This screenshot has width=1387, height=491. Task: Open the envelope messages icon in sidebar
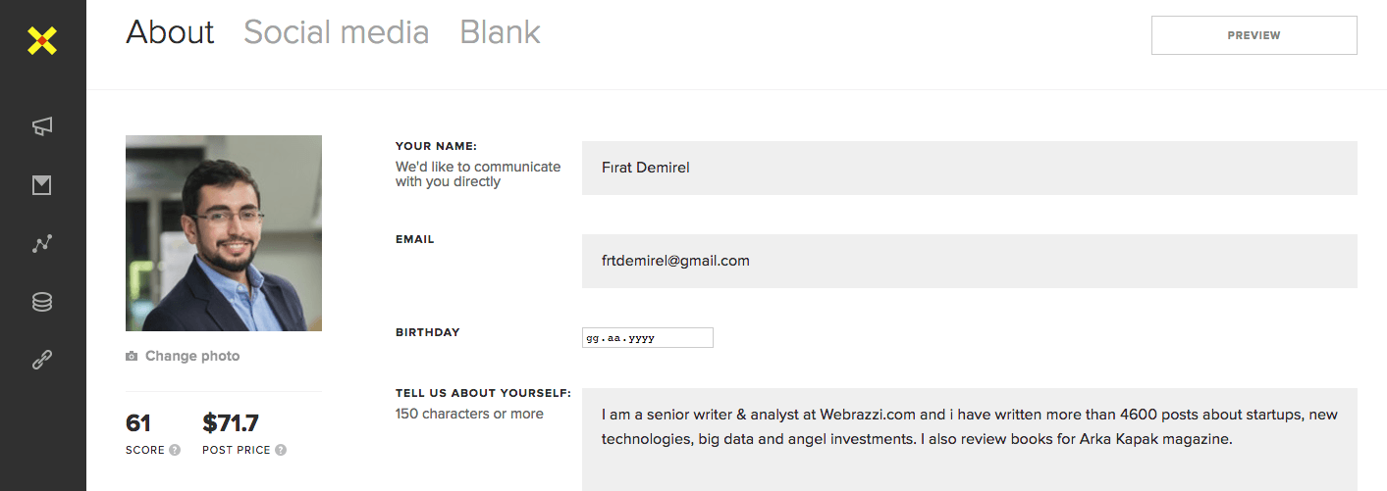pos(42,184)
